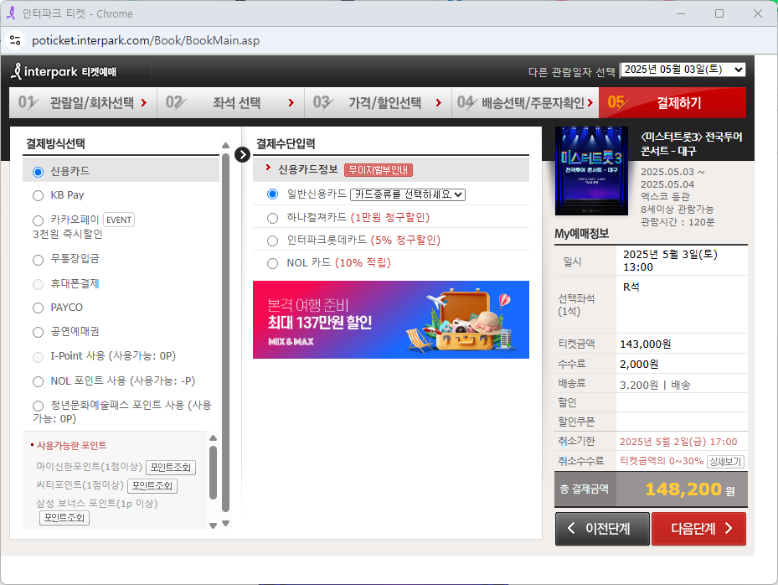Screen dimensions: 778x585
Task: Click the 이전단계 button
Action: tap(602, 529)
